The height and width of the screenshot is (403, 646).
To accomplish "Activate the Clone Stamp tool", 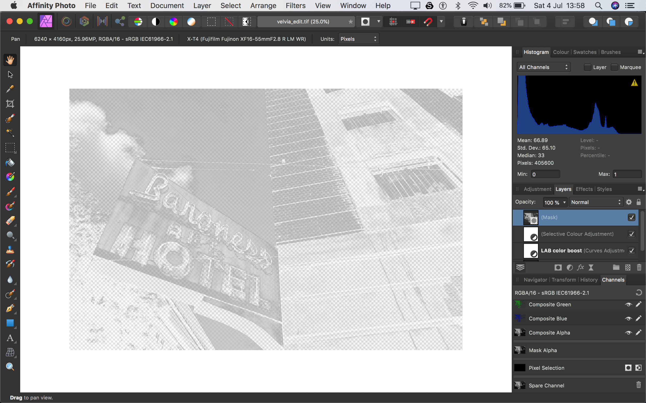I will coord(10,250).
